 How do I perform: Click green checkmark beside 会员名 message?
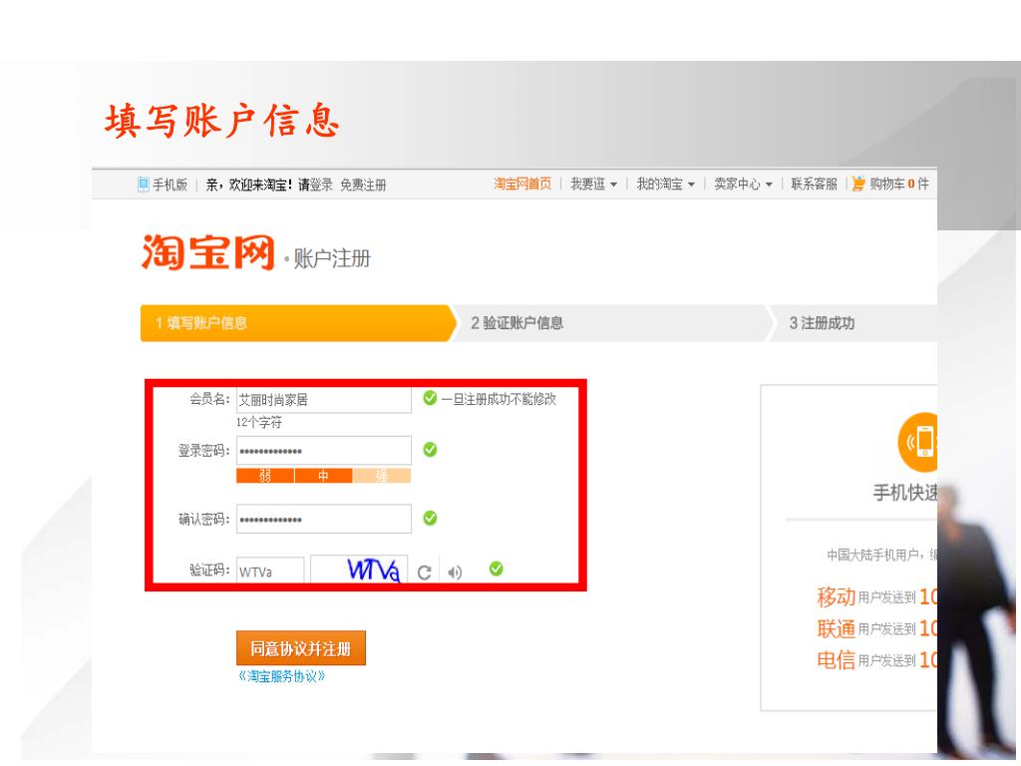pyautogui.click(x=430, y=397)
